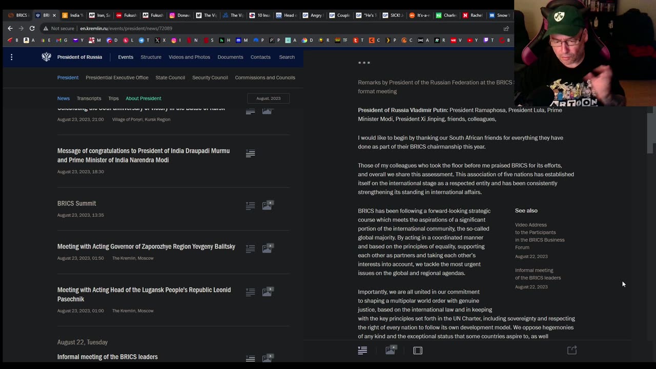Open photos for Informal meeting of BRICS leaders
Viewport: 656px width, 369px height.
pyautogui.click(x=267, y=359)
